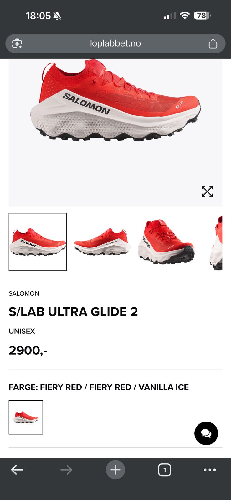The height and width of the screenshot is (500, 231).
Task: Tap the SALOMON brand link
Action: (24, 293)
